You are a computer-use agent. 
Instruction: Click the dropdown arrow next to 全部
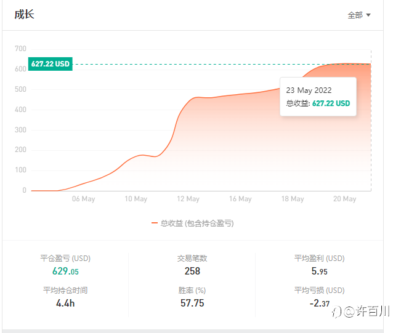pos(368,15)
